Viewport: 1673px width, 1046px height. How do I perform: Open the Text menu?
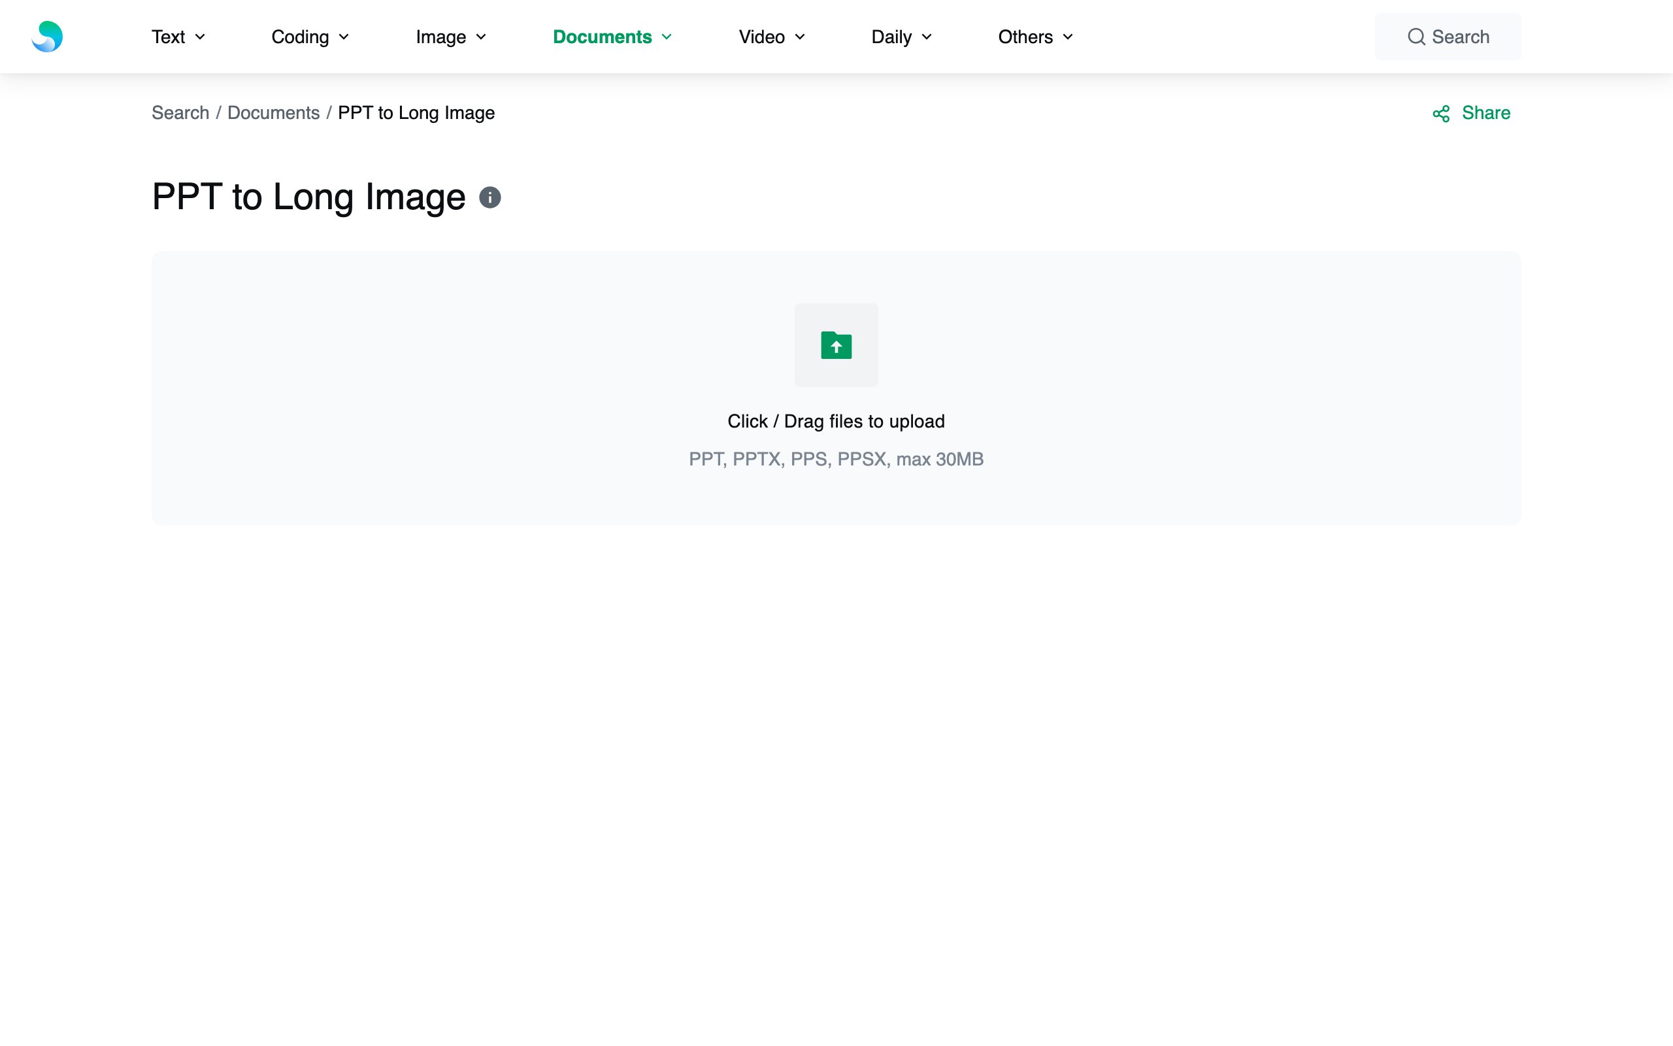[x=178, y=37]
